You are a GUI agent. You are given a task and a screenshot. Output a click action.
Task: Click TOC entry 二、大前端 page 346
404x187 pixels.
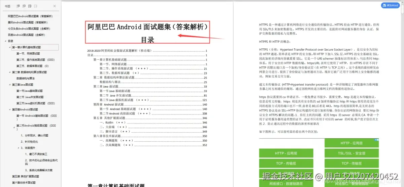(153, 127)
